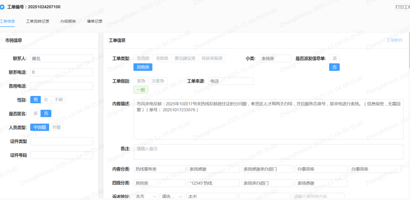Image resolution: width=410 pixels, height=200 pixels.
Task: Set work order level to 紧急
Action: (x=141, y=81)
